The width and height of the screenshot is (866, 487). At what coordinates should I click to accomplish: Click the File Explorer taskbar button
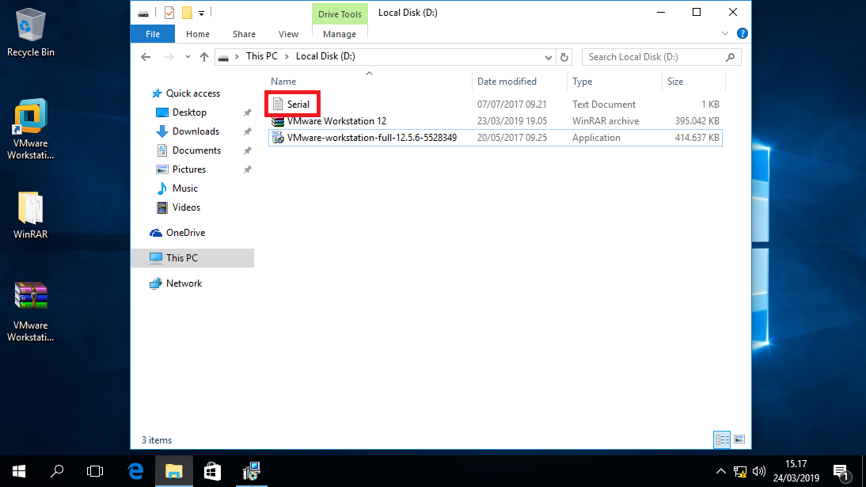(x=174, y=471)
